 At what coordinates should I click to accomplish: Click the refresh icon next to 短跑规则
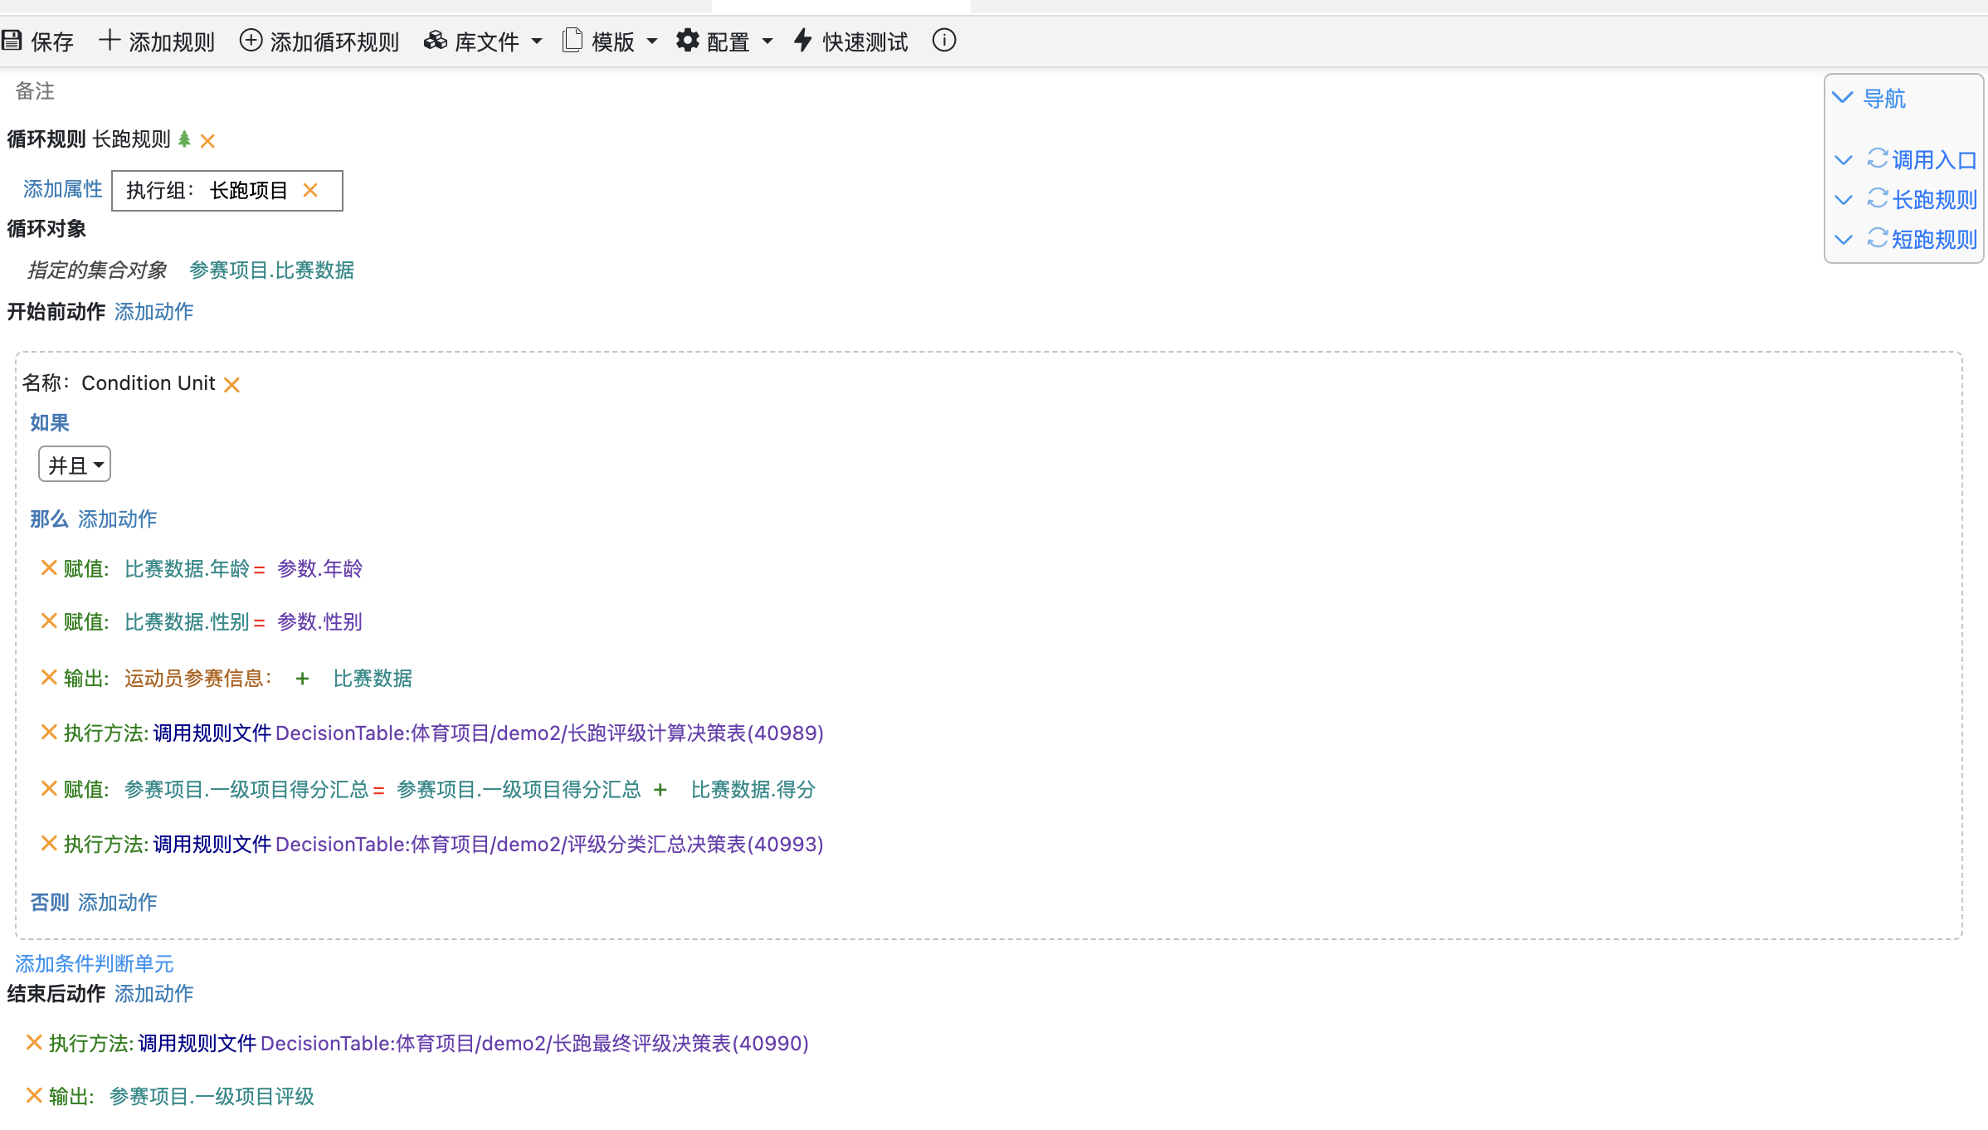point(1878,239)
